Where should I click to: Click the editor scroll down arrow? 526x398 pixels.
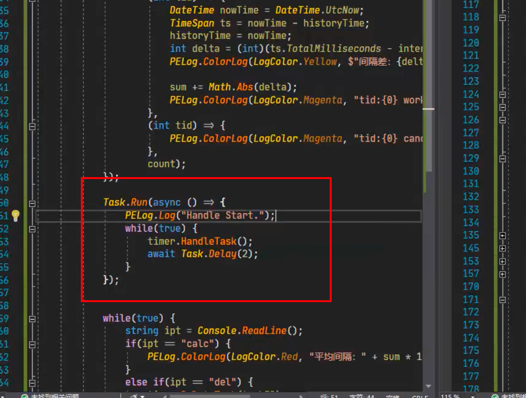click(429, 386)
